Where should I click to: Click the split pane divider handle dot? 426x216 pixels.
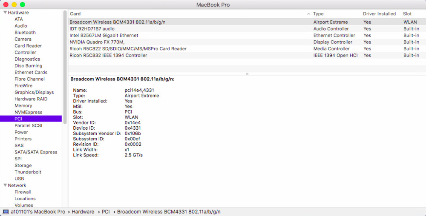(247, 74)
